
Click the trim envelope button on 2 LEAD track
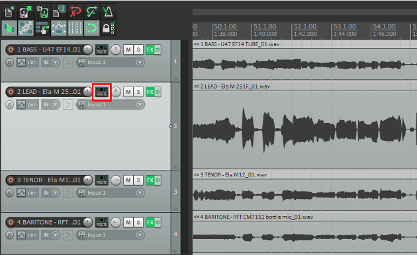(x=27, y=104)
